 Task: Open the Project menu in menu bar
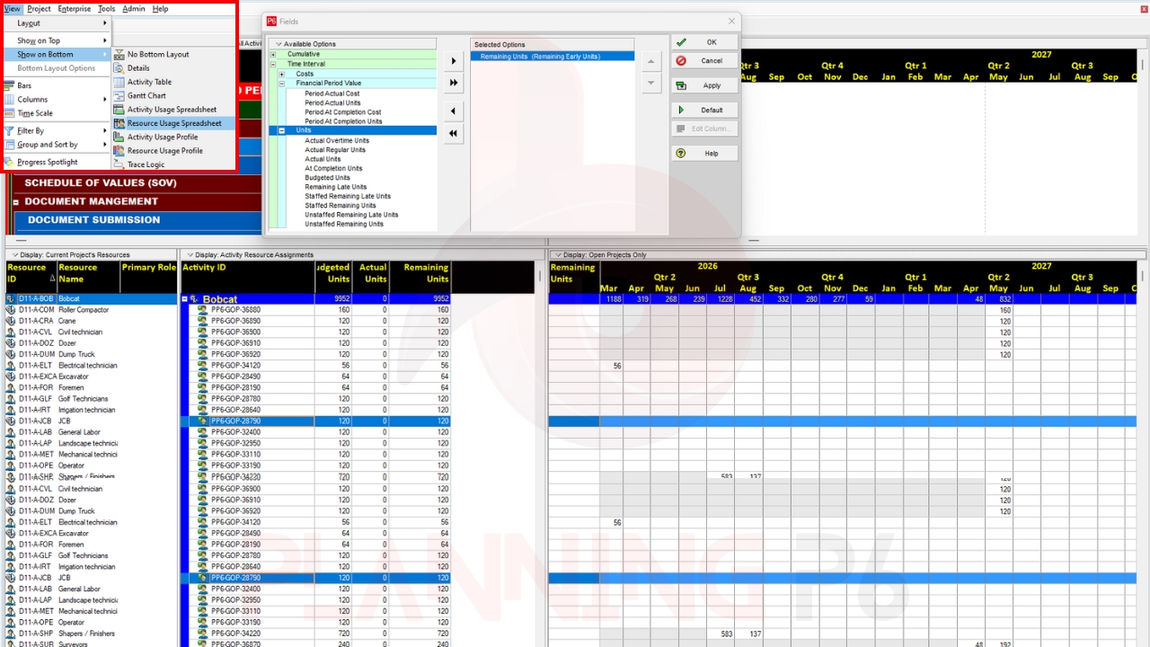tap(39, 9)
